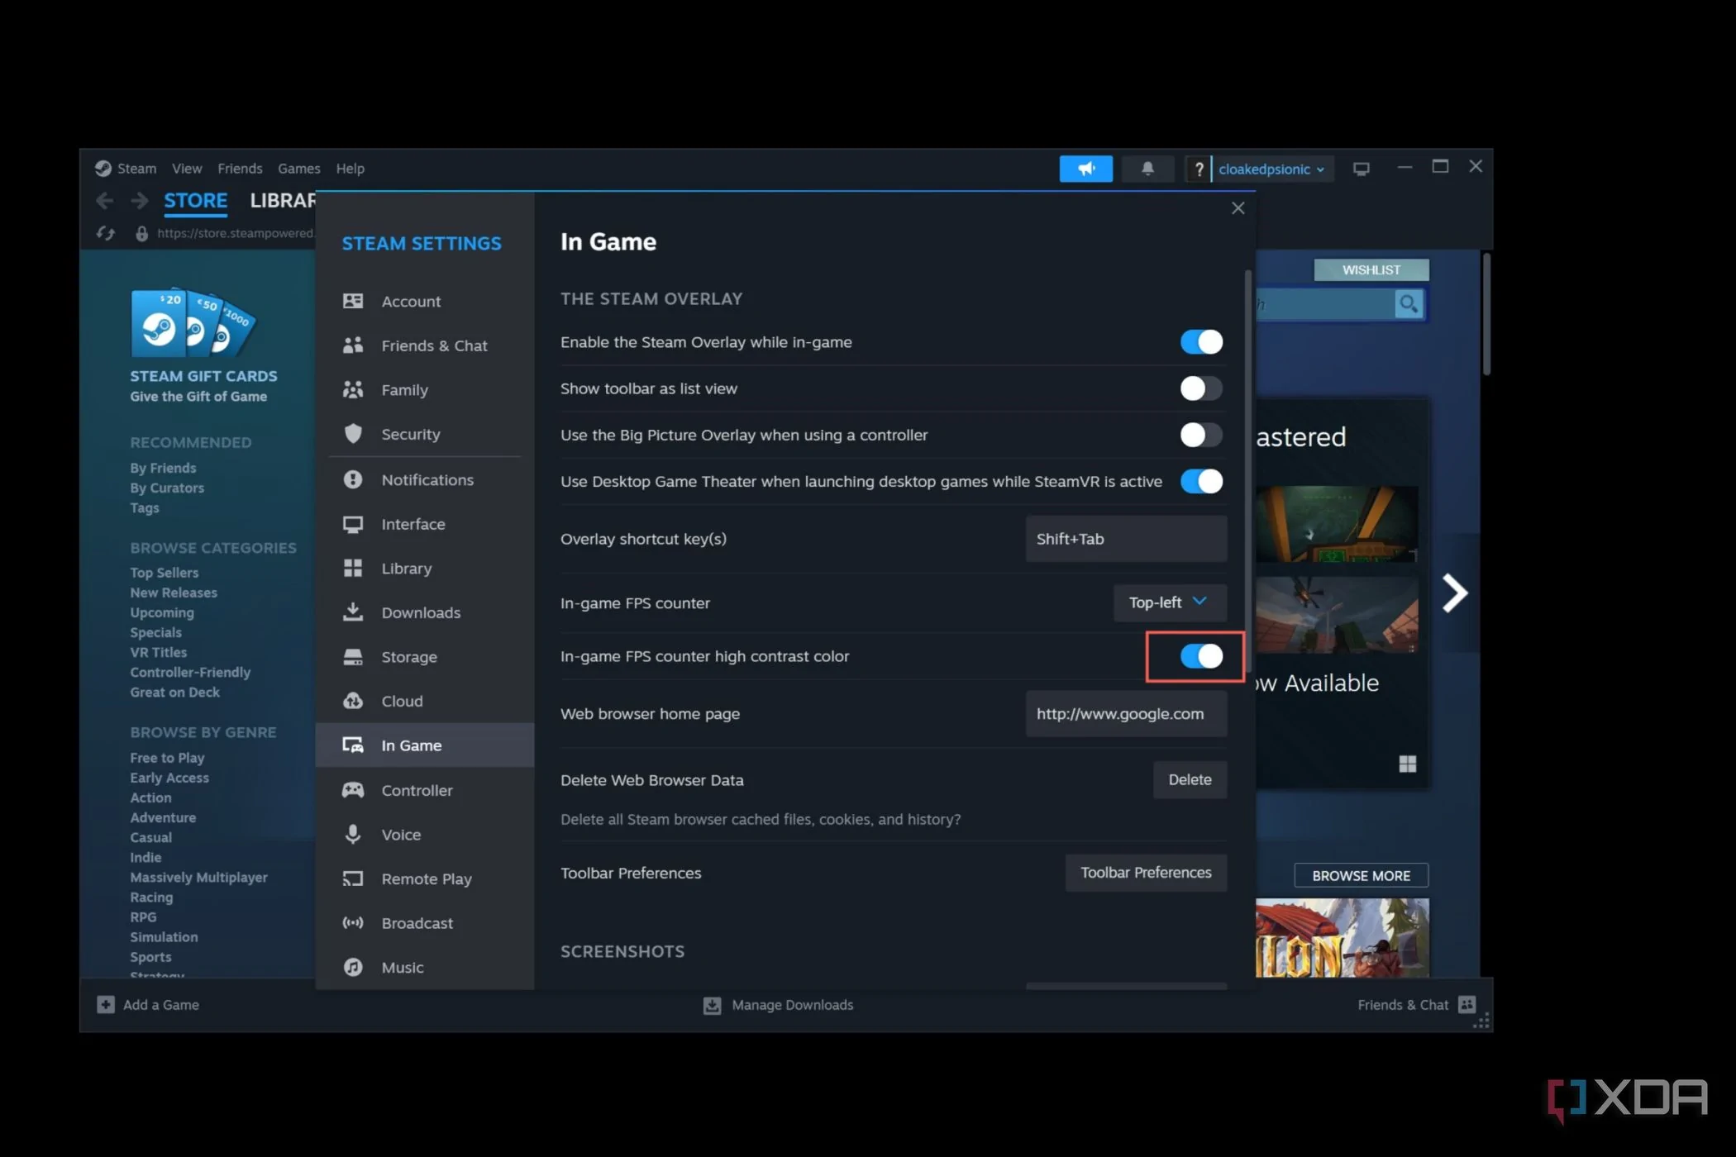The image size is (1736, 1157).
Task: Open the View menu
Action: 187,169
